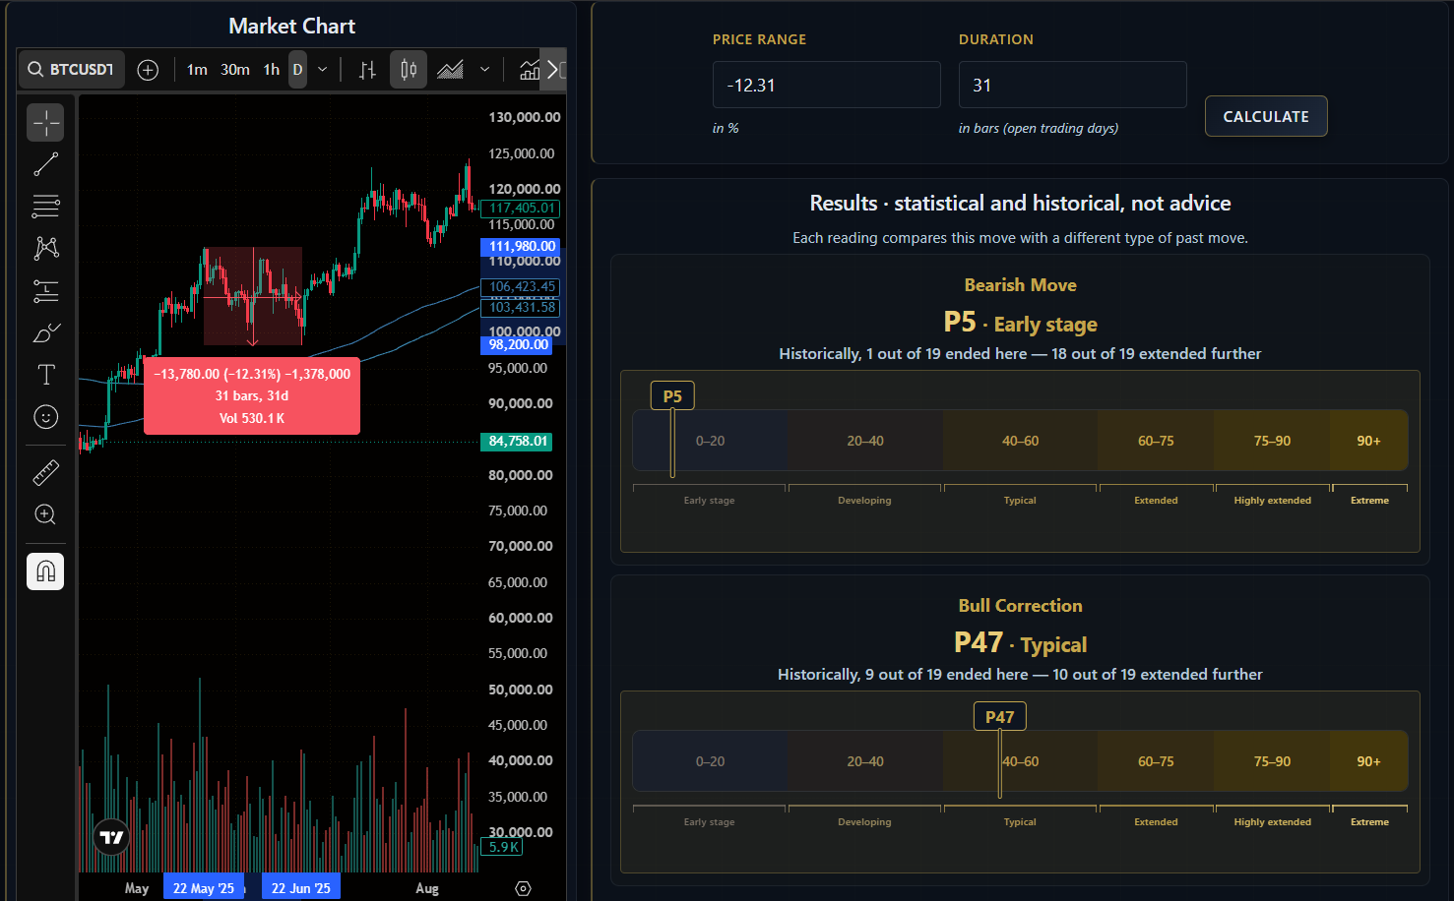Select the Text annotation tool
Screen dimensions: 1454x901
click(45, 375)
